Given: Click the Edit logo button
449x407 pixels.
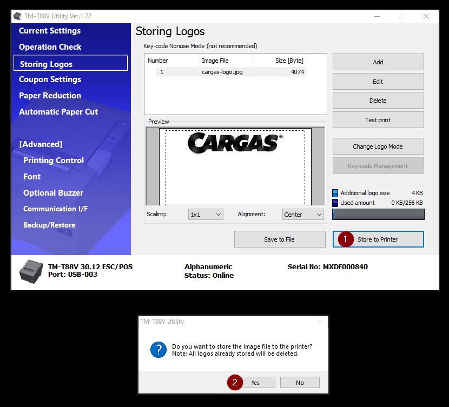Looking at the screenshot, I should pos(378,82).
